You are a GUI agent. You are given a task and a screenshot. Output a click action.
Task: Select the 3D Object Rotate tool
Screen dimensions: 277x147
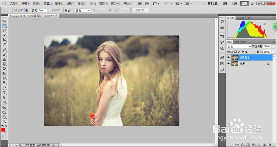pyautogui.click(x=4, y=107)
